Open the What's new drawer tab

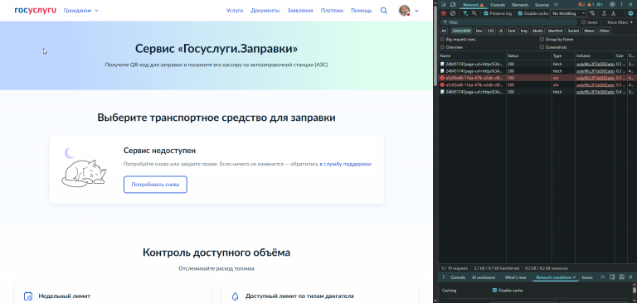516,277
